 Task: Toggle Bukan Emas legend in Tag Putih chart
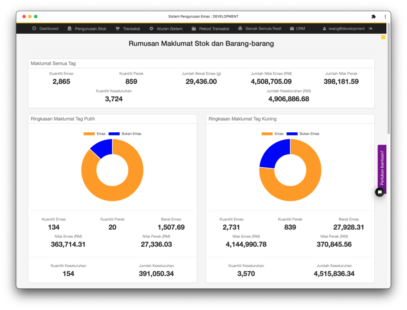(x=125, y=134)
